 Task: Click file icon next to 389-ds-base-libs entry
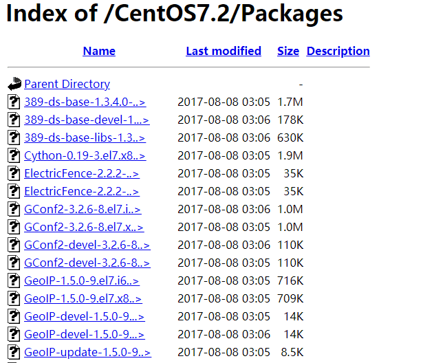coord(14,137)
